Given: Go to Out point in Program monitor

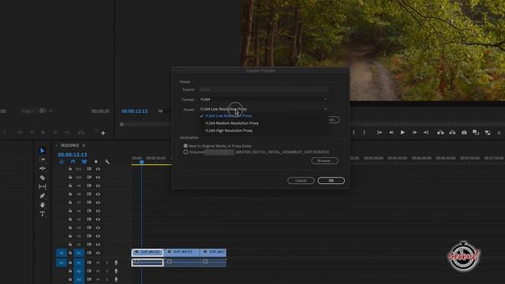Looking at the screenshot, I should point(426,133).
